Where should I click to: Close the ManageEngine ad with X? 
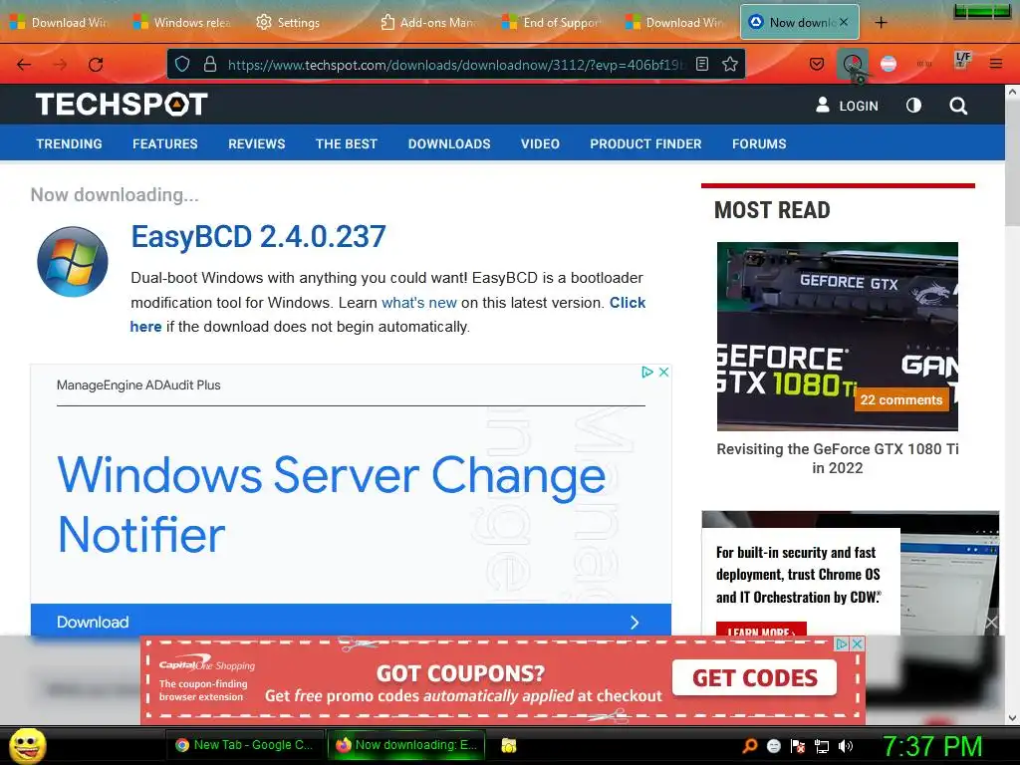[663, 373]
